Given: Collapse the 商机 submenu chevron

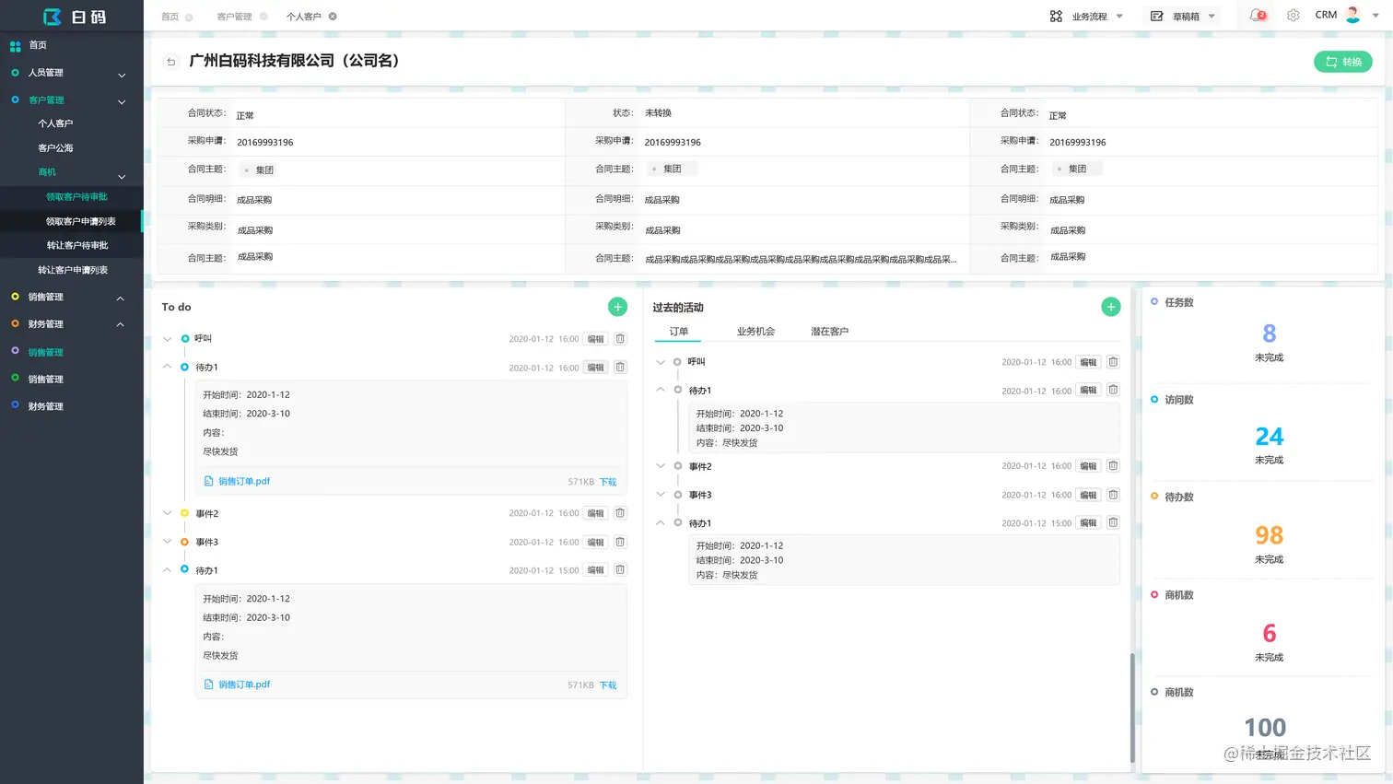Looking at the screenshot, I should click(122, 176).
